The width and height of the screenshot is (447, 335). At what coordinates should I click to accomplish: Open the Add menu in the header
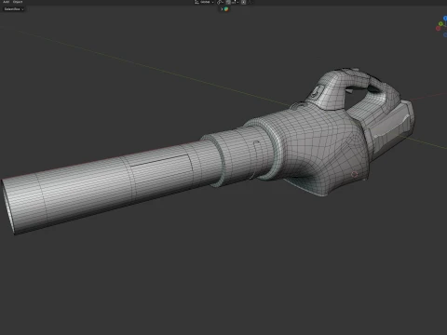6,2
